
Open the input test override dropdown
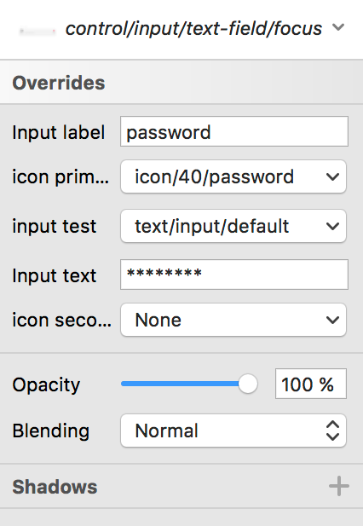click(x=233, y=226)
